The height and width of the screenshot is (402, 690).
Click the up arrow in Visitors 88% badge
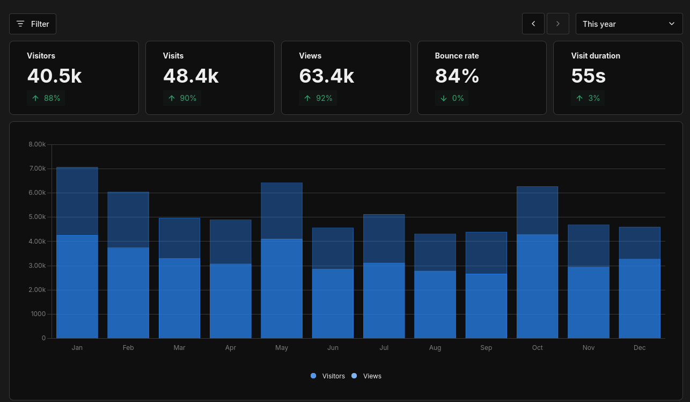(35, 98)
